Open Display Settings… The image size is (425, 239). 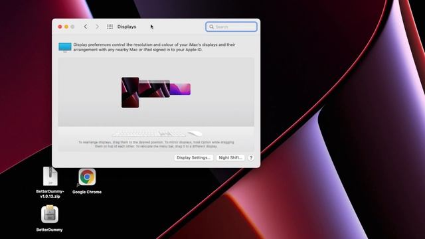tap(193, 158)
